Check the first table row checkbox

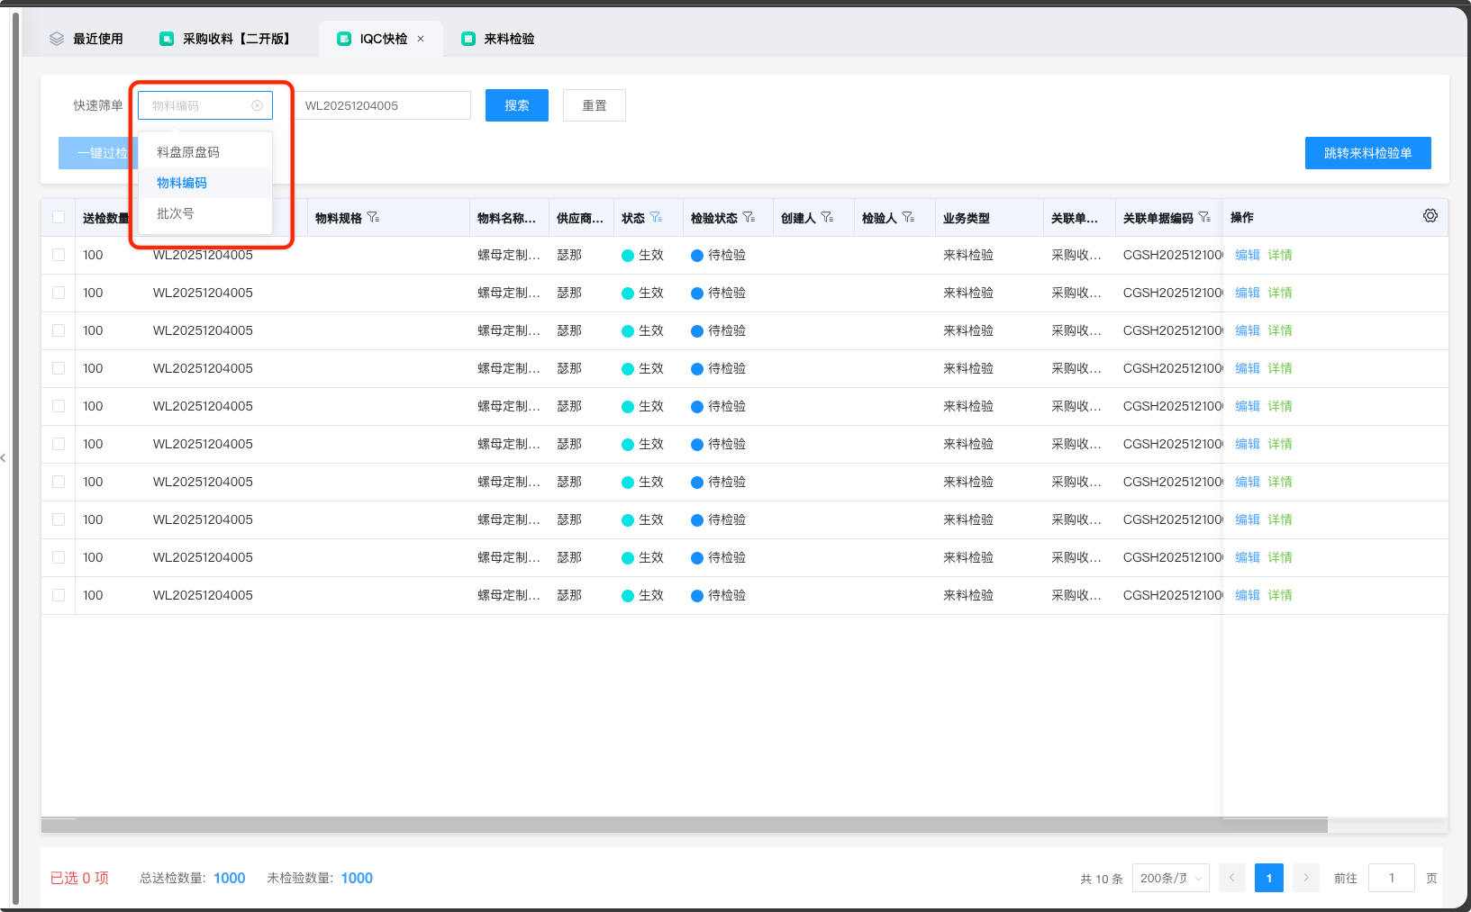point(59,255)
